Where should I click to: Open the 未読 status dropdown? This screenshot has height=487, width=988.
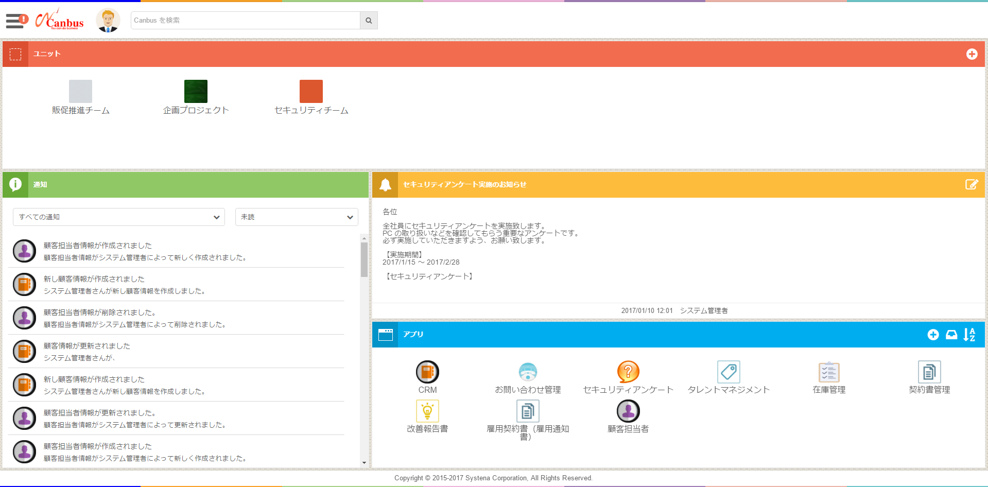tap(297, 217)
